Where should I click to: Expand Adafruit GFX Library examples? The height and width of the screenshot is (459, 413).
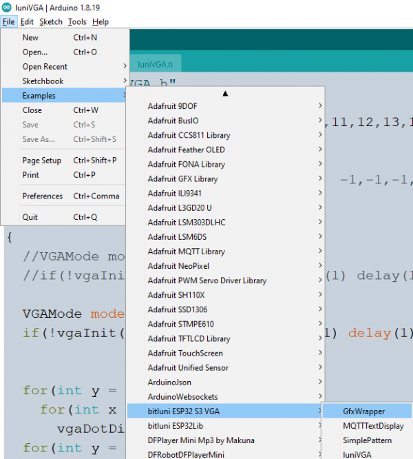pos(183,178)
